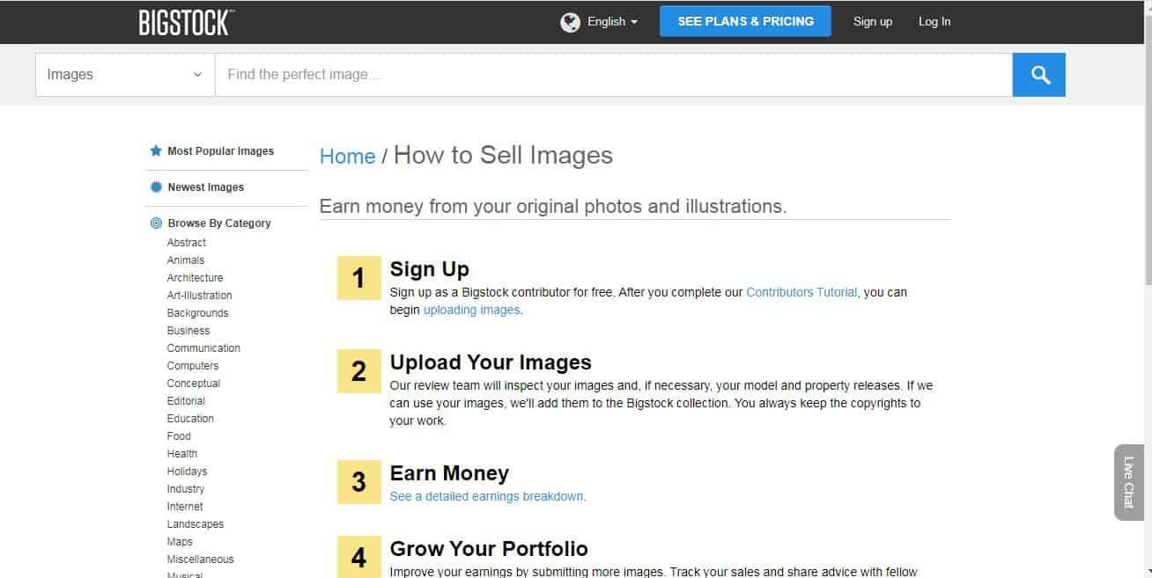This screenshot has width=1152, height=578.
Task: Click the number 1 Sign Up step badge
Action: [358, 278]
